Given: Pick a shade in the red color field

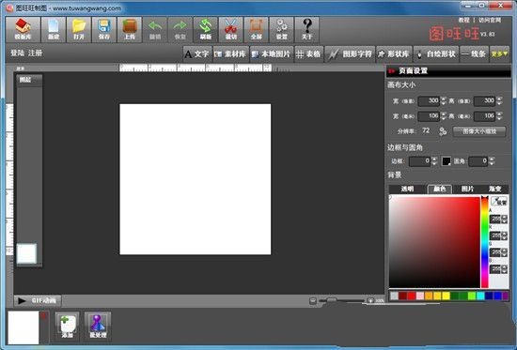Looking at the screenshot, I should click(434, 242).
